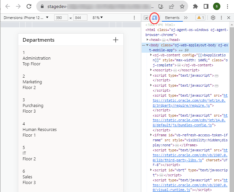Share this page icon
The image size is (234, 192).
[x=172, y=6]
